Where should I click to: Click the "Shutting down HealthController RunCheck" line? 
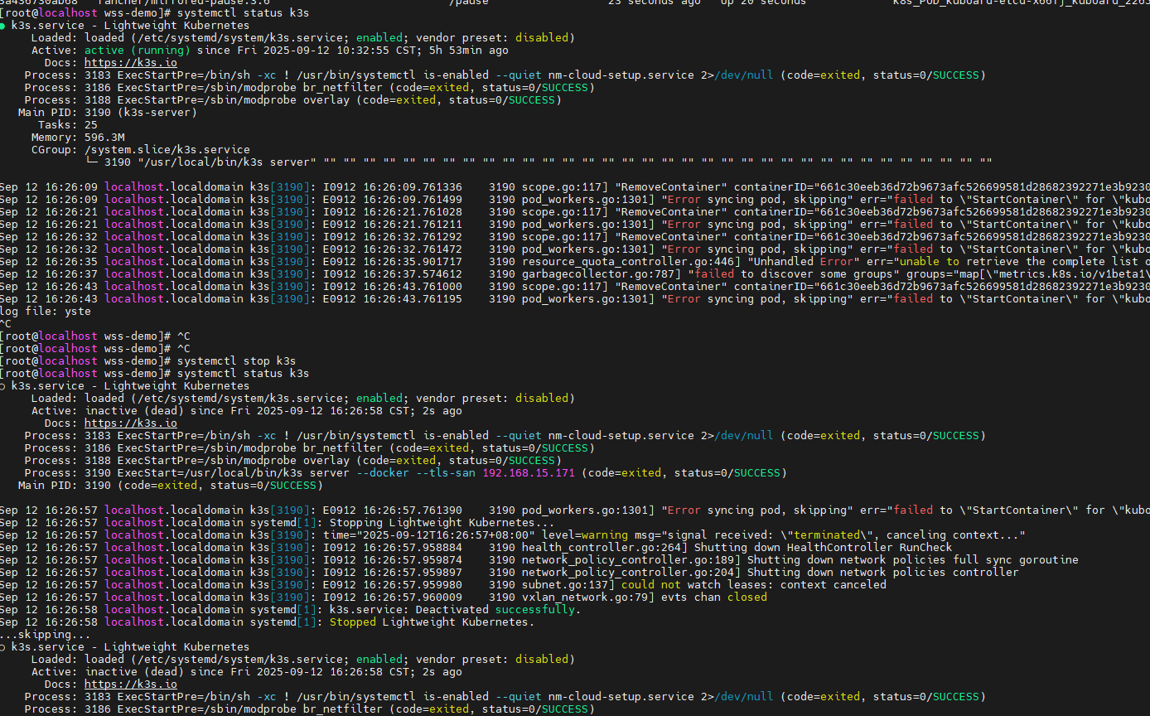coord(823,548)
